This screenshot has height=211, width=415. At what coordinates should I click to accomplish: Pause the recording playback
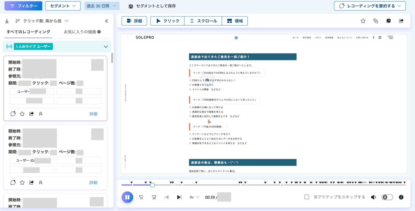127,197
